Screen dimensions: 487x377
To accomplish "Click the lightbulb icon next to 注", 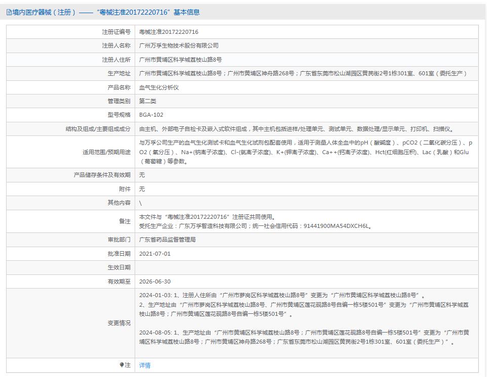I will [x=121, y=365].
